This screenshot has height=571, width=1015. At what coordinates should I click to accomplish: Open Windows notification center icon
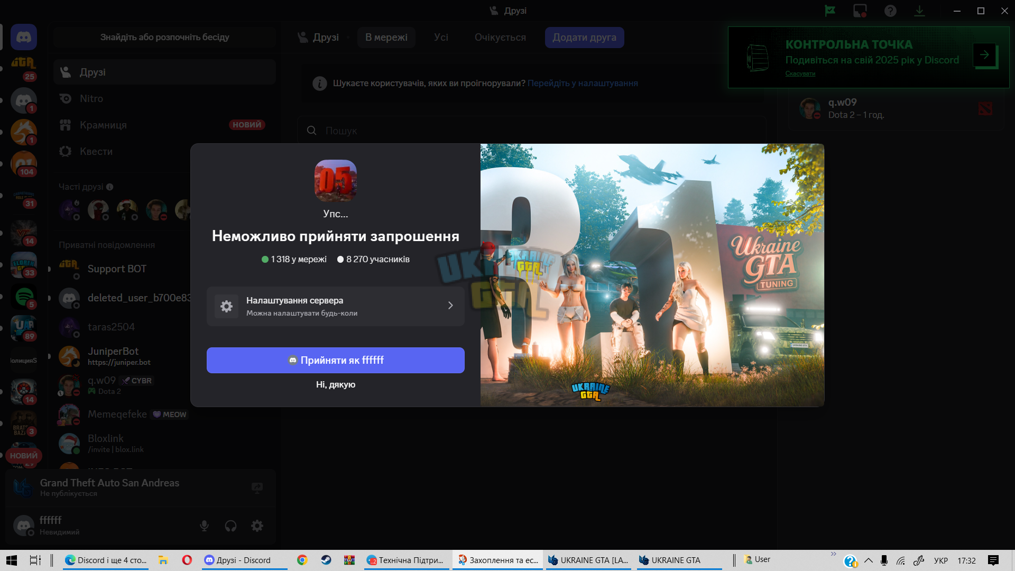pos(993,560)
